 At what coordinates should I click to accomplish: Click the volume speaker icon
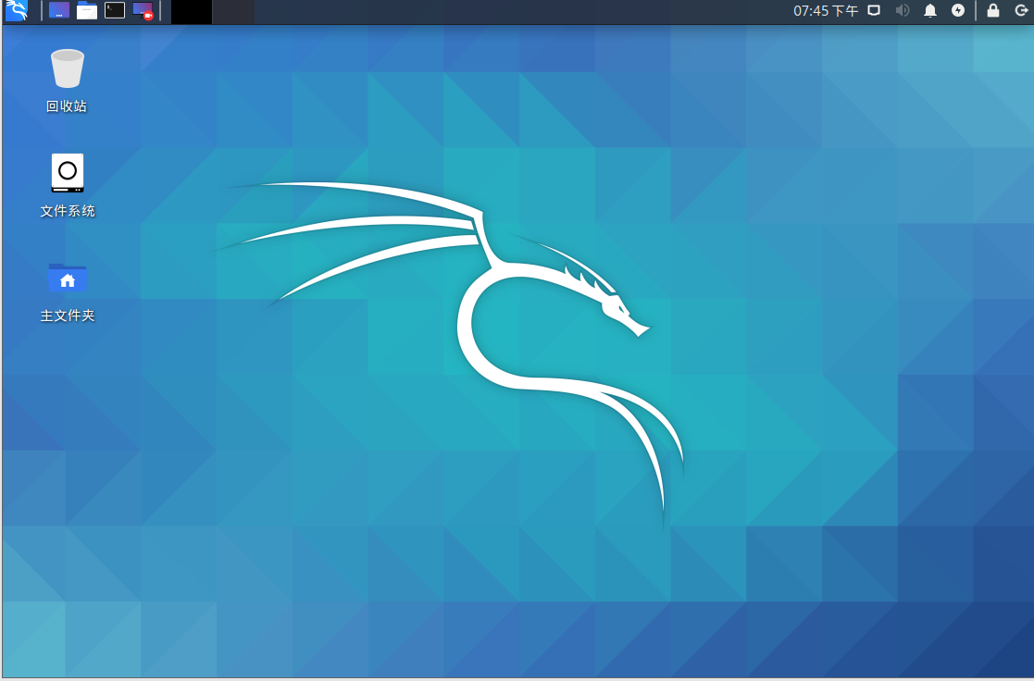[903, 10]
